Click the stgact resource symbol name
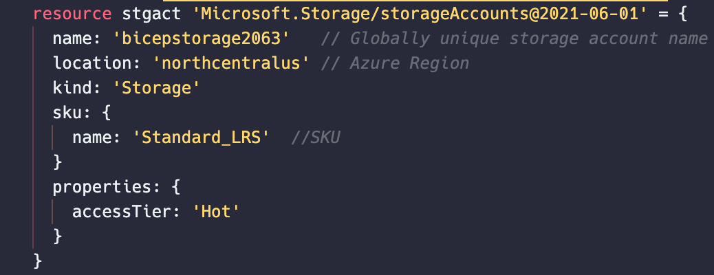 151,14
